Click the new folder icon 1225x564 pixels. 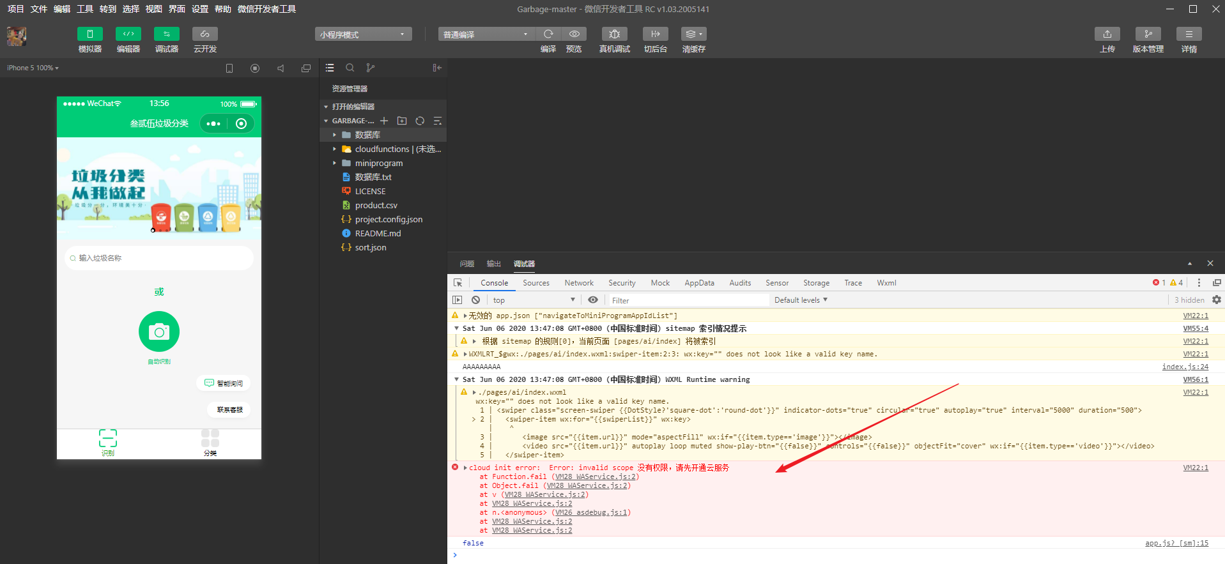pyautogui.click(x=402, y=121)
